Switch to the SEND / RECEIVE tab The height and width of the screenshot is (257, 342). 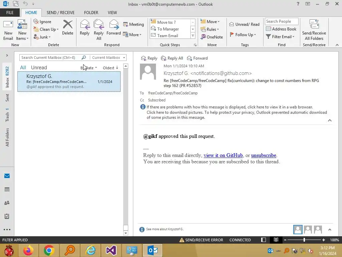pyautogui.click(x=60, y=12)
